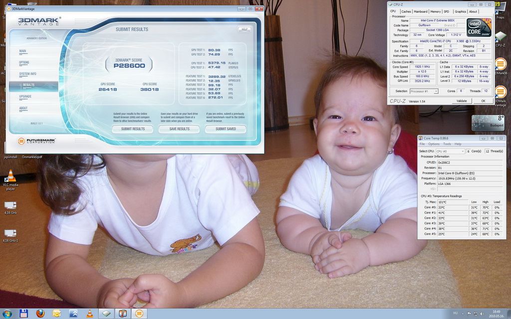Click the volume speaker tray icon

pos(482,314)
